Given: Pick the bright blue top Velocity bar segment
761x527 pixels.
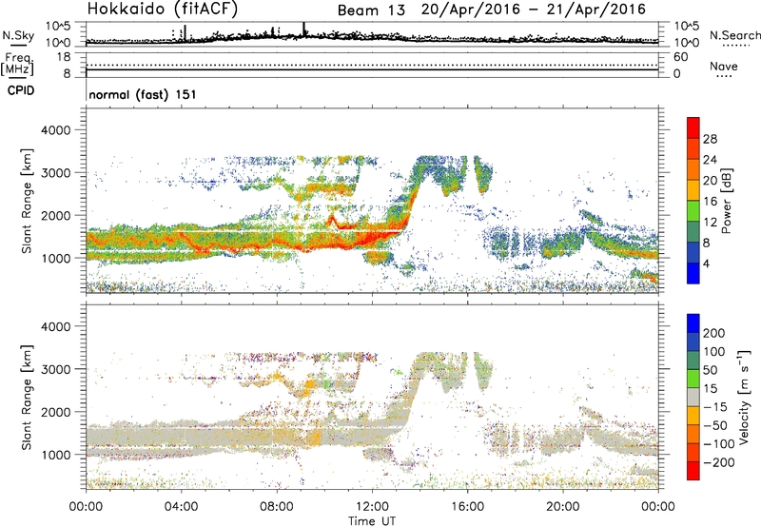Looking at the screenshot, I should 693,323.
